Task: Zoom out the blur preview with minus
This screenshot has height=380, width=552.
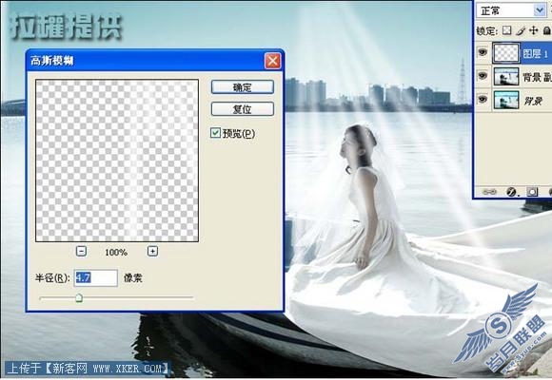Action: point(81,251)
